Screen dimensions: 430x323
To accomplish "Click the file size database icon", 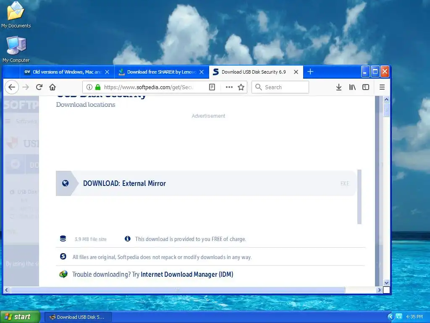I will 63,239.
